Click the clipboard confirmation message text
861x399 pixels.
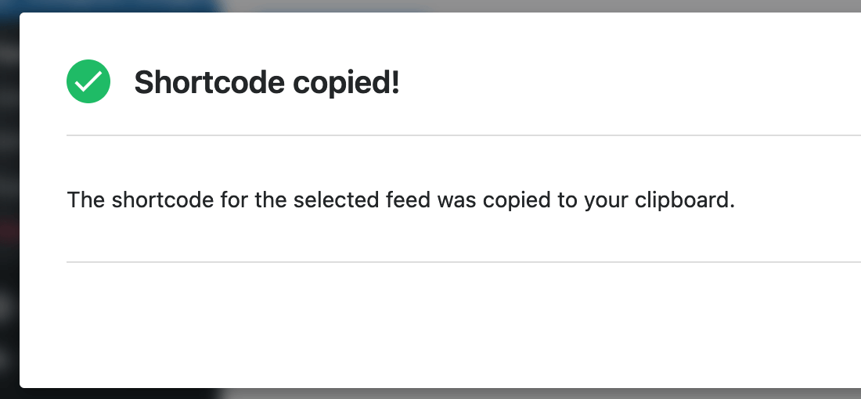click(x=401, y=199)
